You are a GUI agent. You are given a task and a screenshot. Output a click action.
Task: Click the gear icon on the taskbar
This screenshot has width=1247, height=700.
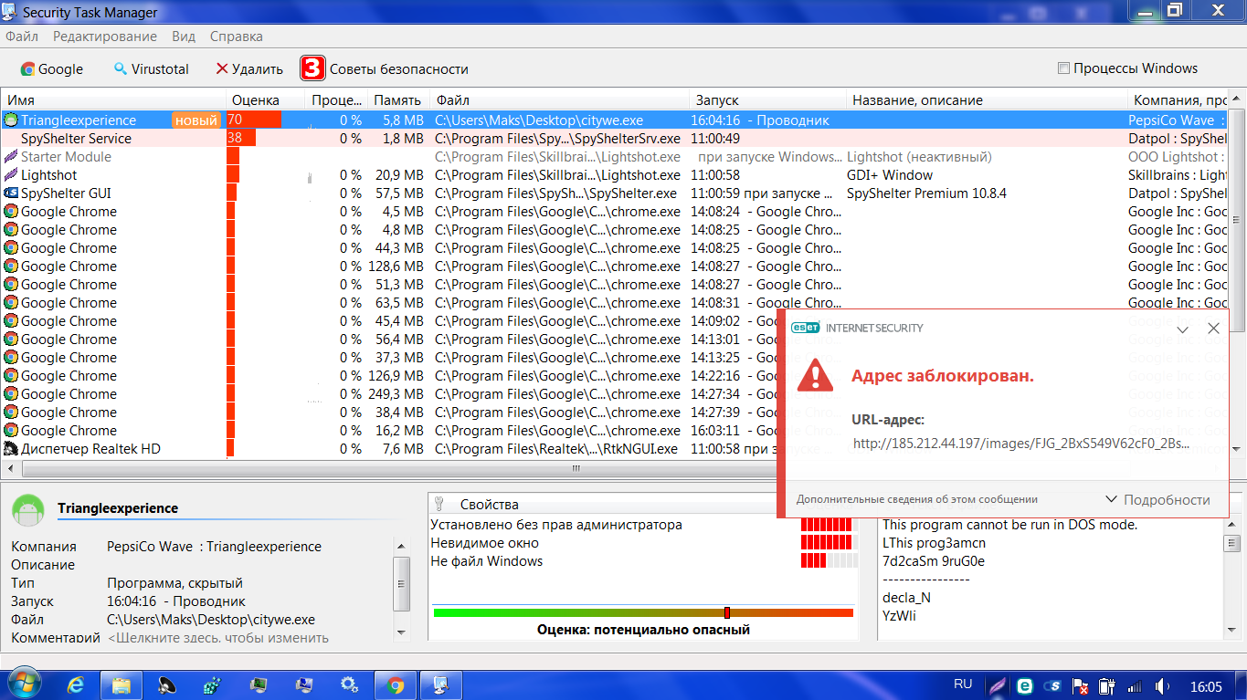click(x=349, y=684)
